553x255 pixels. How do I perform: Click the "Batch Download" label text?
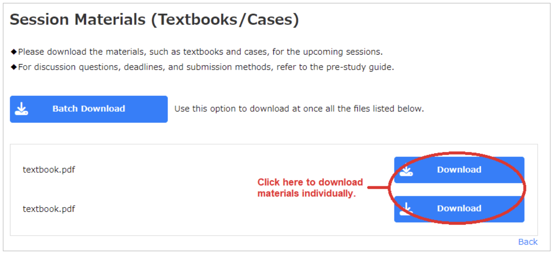point(89,109)
